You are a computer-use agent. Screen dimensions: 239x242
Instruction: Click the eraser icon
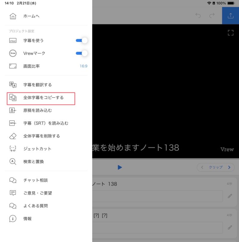pos(13,136)
